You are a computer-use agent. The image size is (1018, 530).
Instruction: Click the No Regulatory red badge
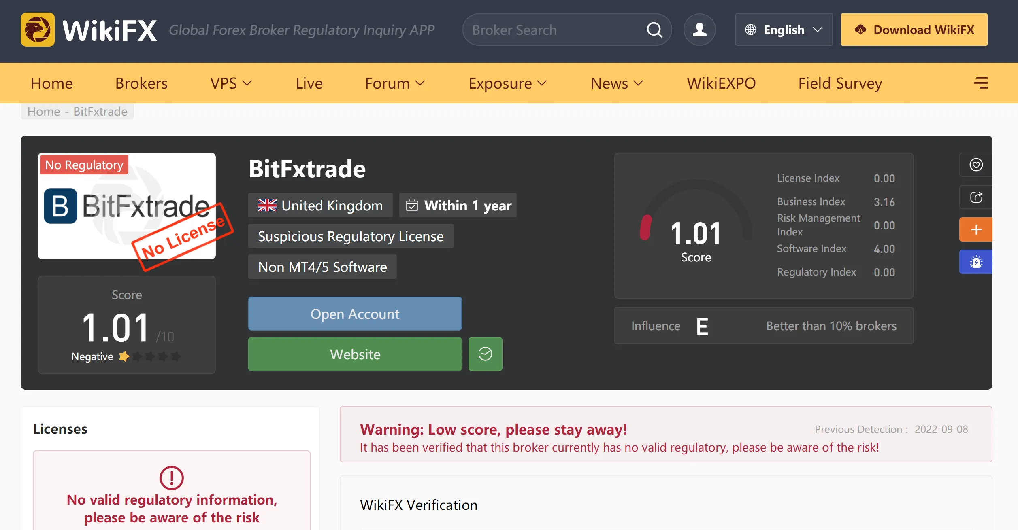(84, 165)
